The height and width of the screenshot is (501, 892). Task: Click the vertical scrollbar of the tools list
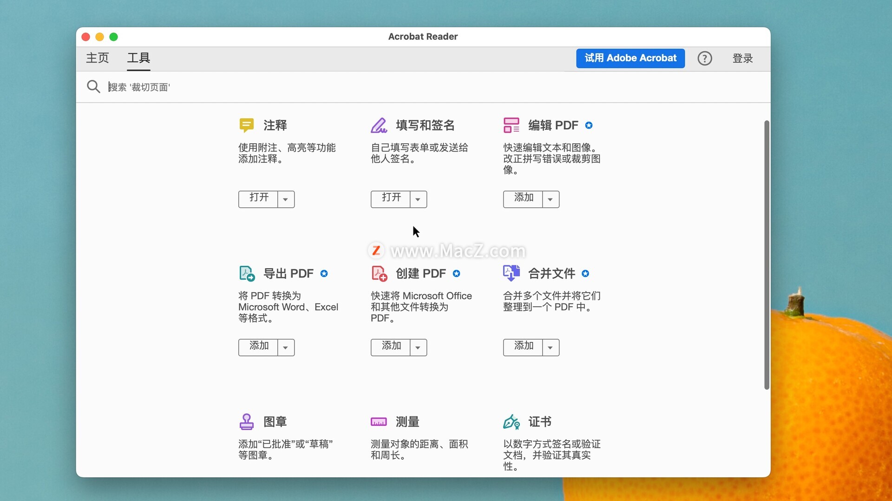(767, 255)
